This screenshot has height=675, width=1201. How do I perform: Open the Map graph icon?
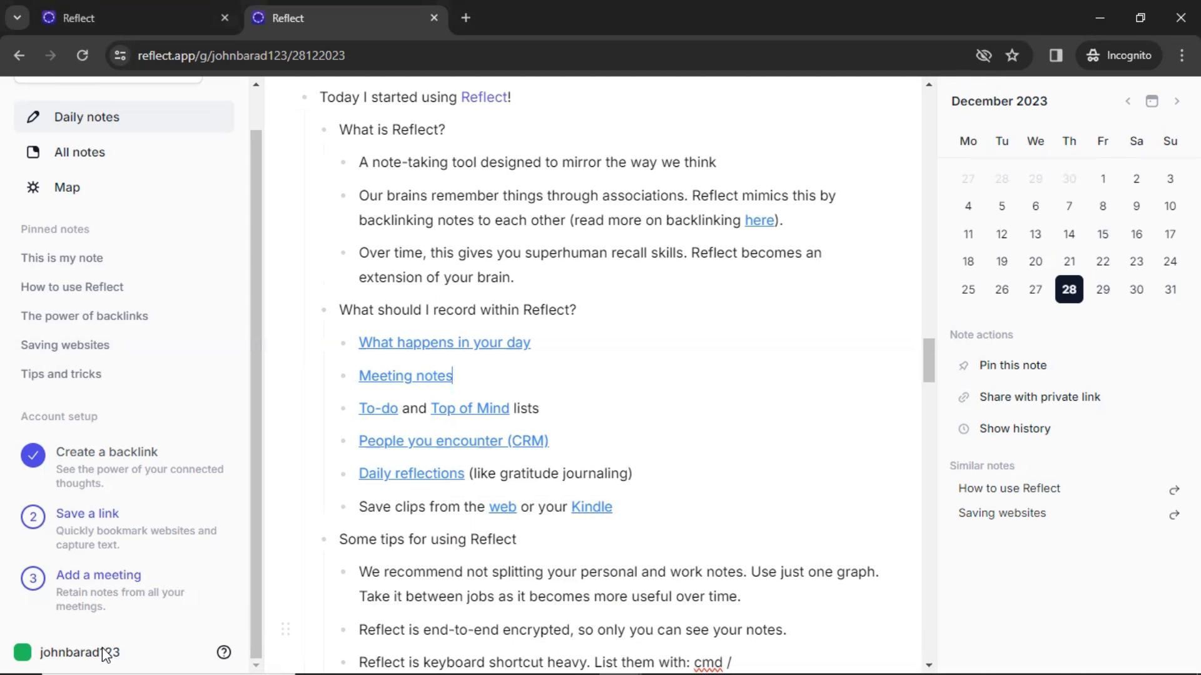click(33, 187)
